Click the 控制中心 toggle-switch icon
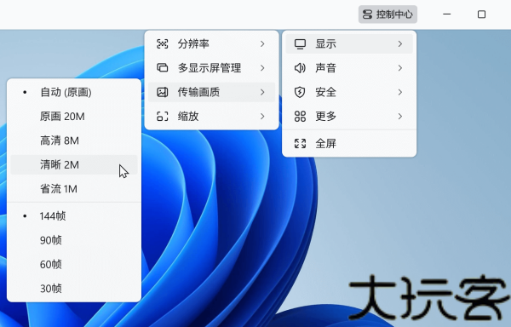511x327 pixels. [367, 14]
